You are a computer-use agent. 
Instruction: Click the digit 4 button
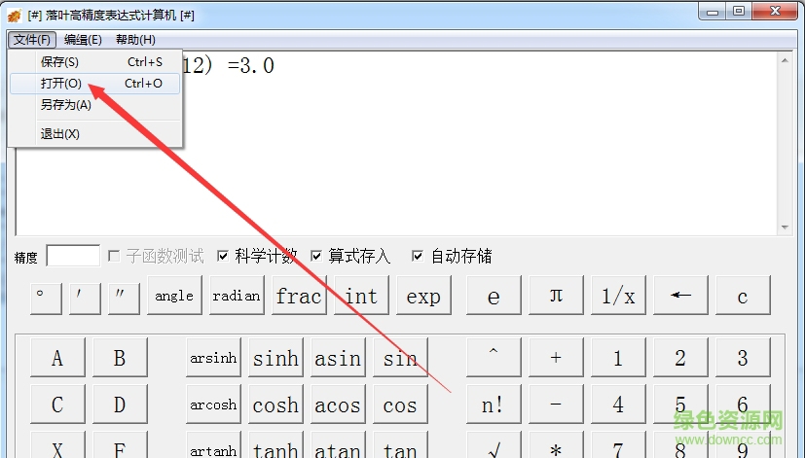click(x=618, y=405)
